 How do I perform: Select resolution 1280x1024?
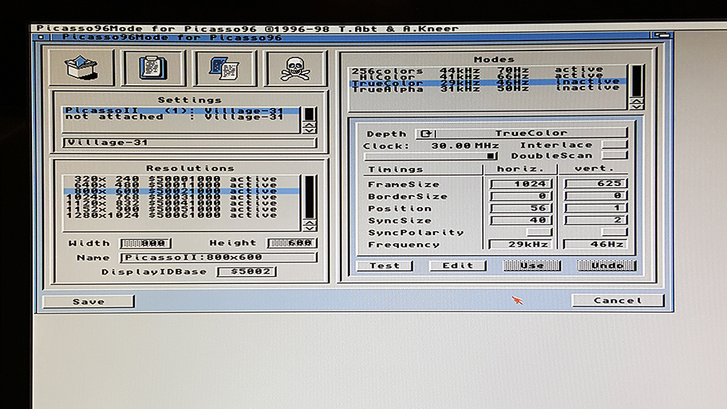[x=181, y=215]
